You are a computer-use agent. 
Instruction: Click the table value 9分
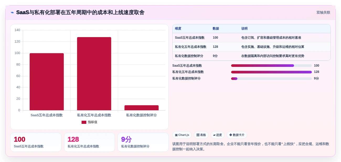point(215,56)
